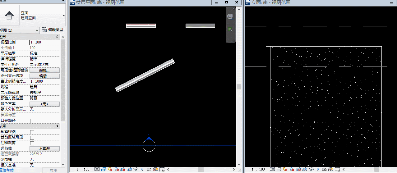Click properties panel vertical scrollbar thumb
This screenshot has width=397, height=173.
(x=63, y=81)
